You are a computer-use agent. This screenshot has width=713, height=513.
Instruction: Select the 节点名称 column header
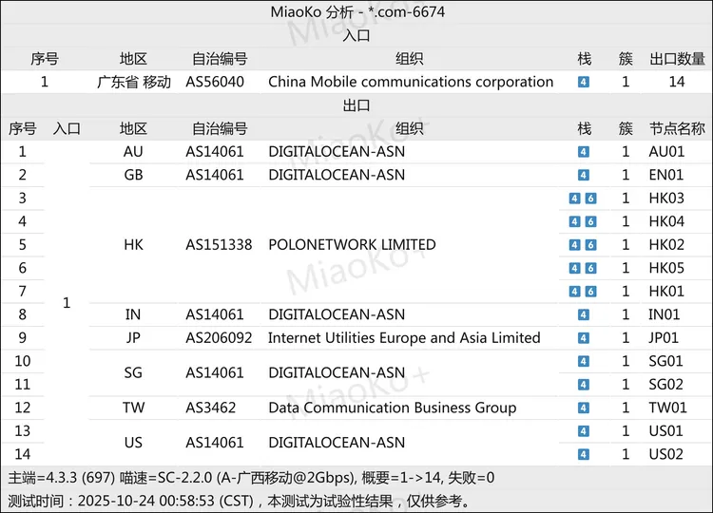pos(676,128)
